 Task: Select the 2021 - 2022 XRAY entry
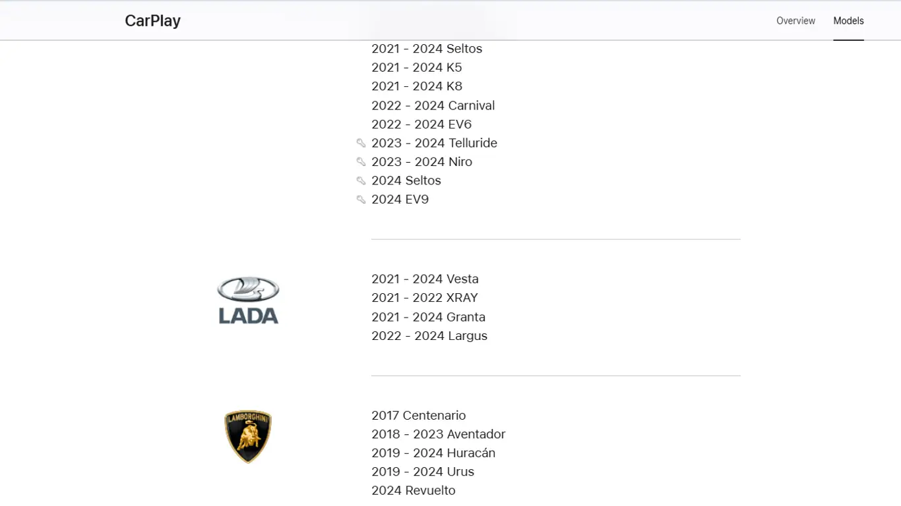point(424,298)
